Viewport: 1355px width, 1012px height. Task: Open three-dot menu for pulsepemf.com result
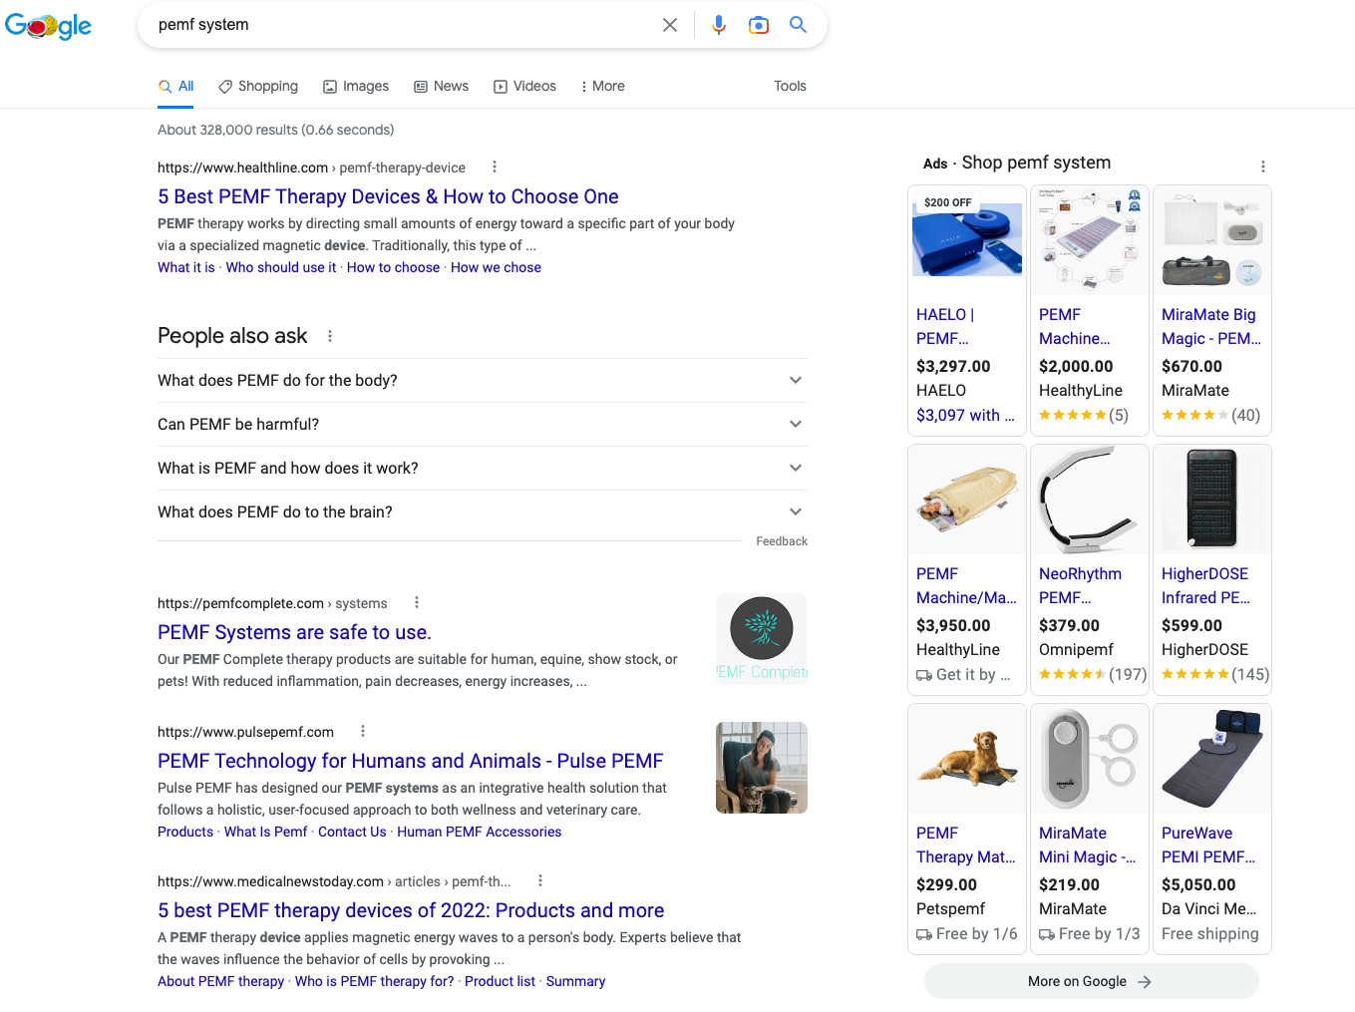click(363, 731)
